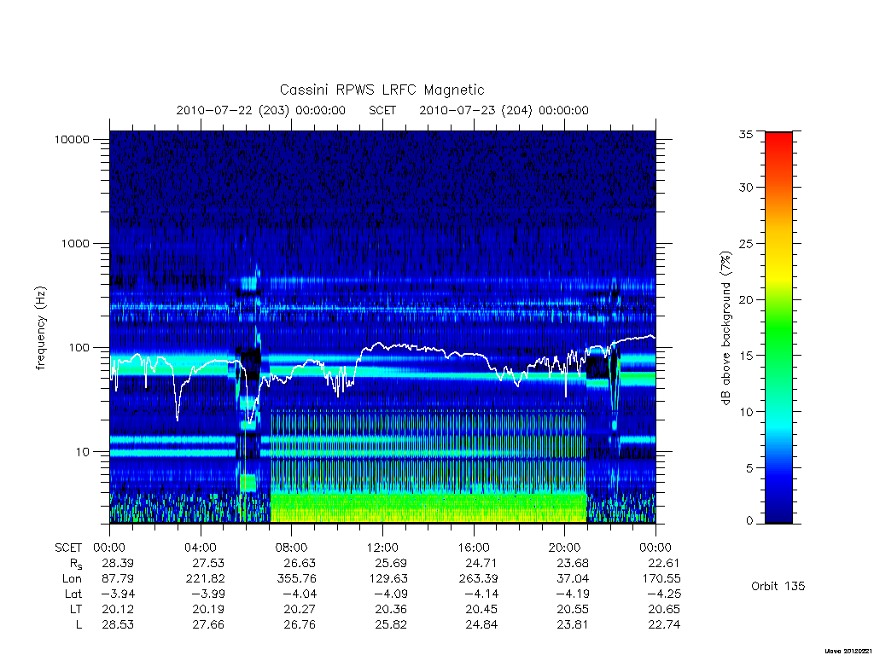Click the "25" color scale label
Viewport: 874px width, 655px height.
745,243
